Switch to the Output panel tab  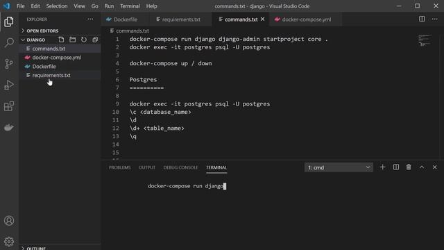tap(146, 167)
